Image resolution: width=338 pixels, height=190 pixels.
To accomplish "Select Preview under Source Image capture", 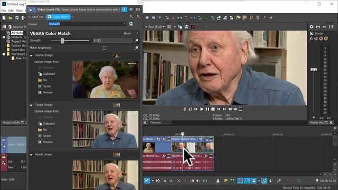I will [45, 92].
